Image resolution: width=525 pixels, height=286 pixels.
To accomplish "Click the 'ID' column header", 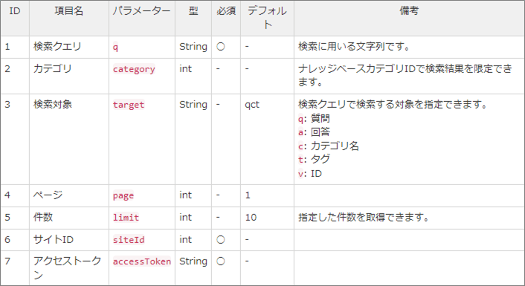I will pos(15,11).
